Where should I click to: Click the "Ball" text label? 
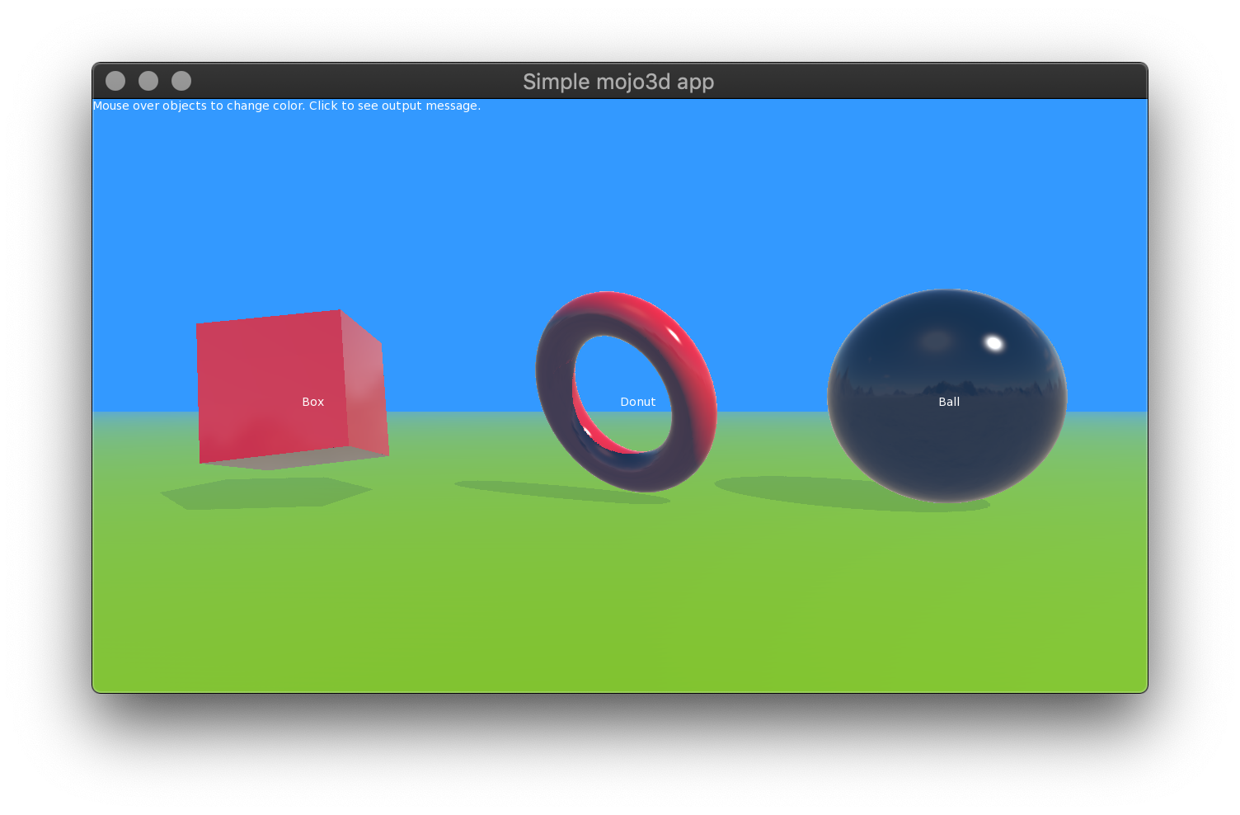[949, 402]
